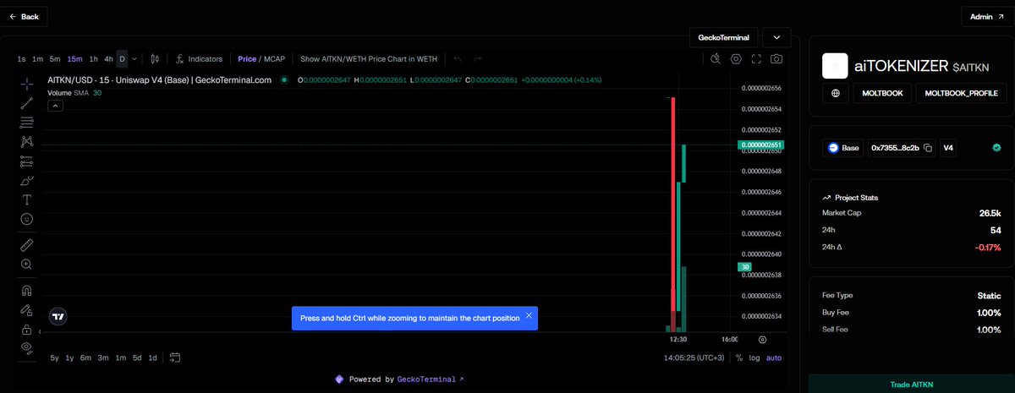Select the ruler measure tool
The image size is (1015, 393).
[x=27, y=245]
